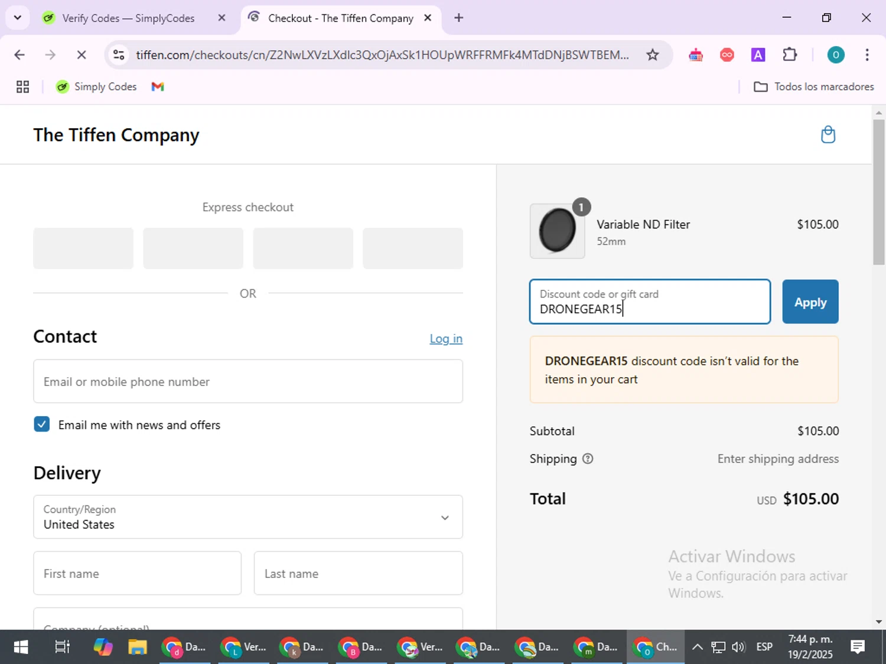886x664 pixels.
Task: Click the DRONEGEAR15 invalid code message
Action: click(x=684, y=369)
